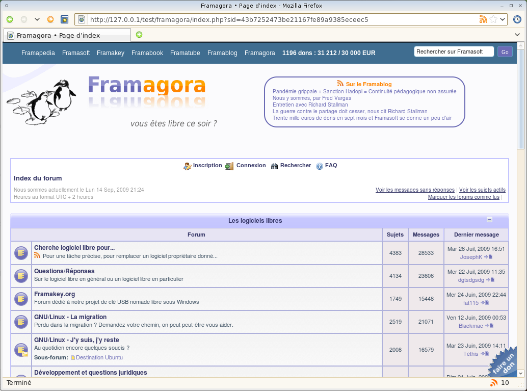This screenshot has width=527, height=391.
Task: Click the page scrollbar down arrow
Action: (x=520, y=373)
